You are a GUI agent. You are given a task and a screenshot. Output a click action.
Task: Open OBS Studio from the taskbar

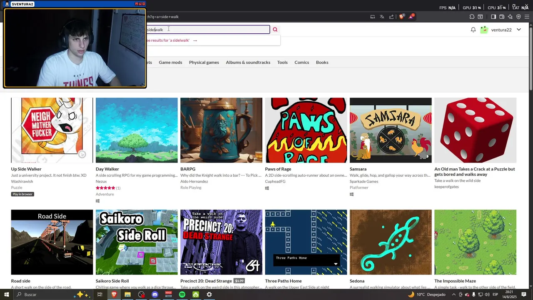coord(142,295)
